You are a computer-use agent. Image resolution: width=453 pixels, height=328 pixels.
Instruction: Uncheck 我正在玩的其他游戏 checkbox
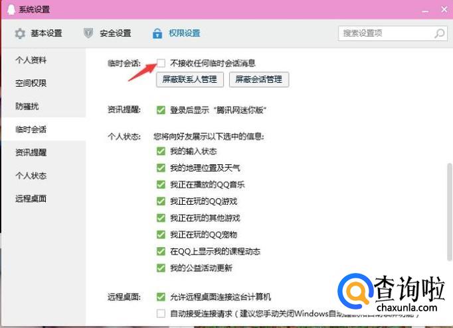click(161, 218)
